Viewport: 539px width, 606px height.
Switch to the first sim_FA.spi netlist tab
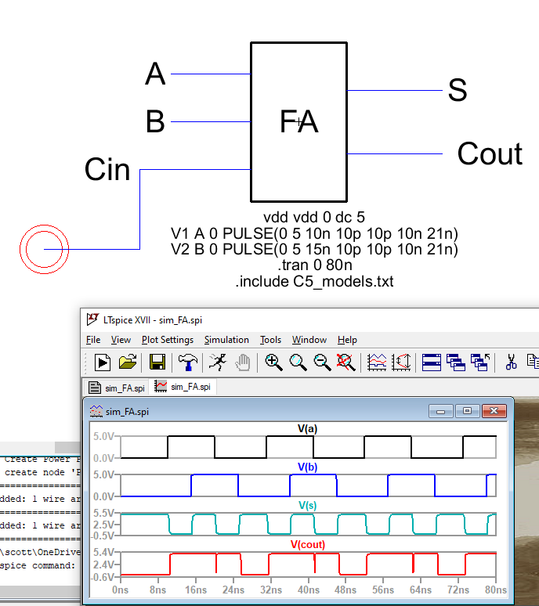click(117, 388)
